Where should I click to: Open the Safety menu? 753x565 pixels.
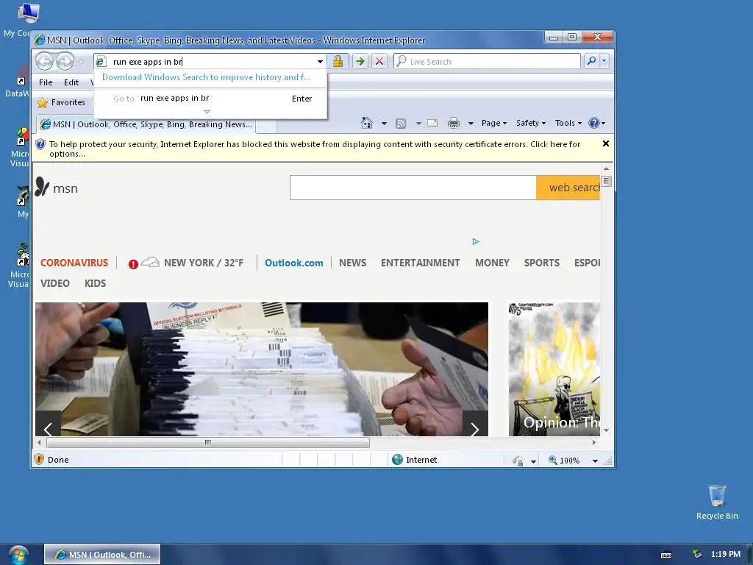click(x=531, y=123)
